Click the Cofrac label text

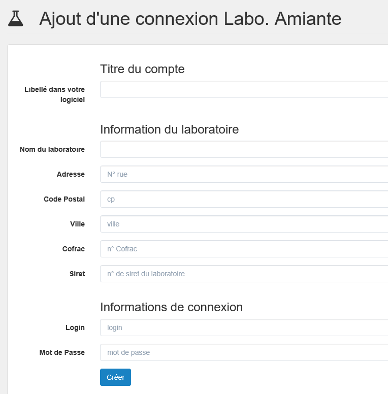click(74, 249)
